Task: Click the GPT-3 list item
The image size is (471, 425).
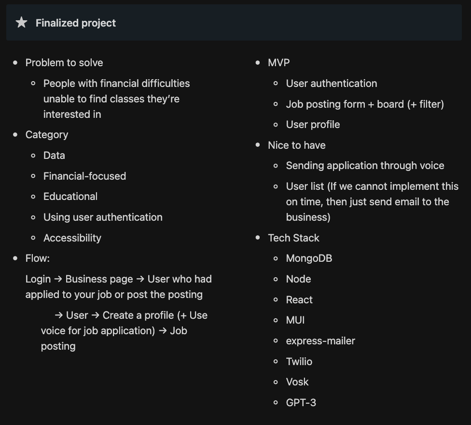Action: coord(301,403)
